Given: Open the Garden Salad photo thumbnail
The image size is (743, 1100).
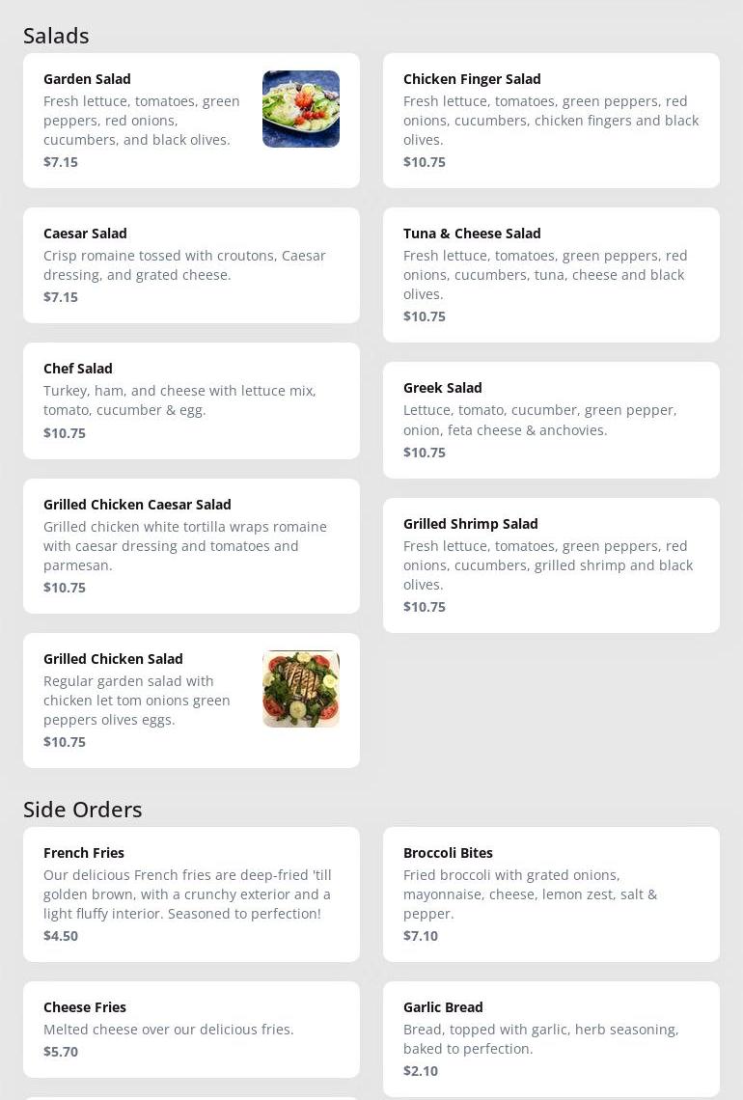Looking at the screenshot, I should (301, 109).
